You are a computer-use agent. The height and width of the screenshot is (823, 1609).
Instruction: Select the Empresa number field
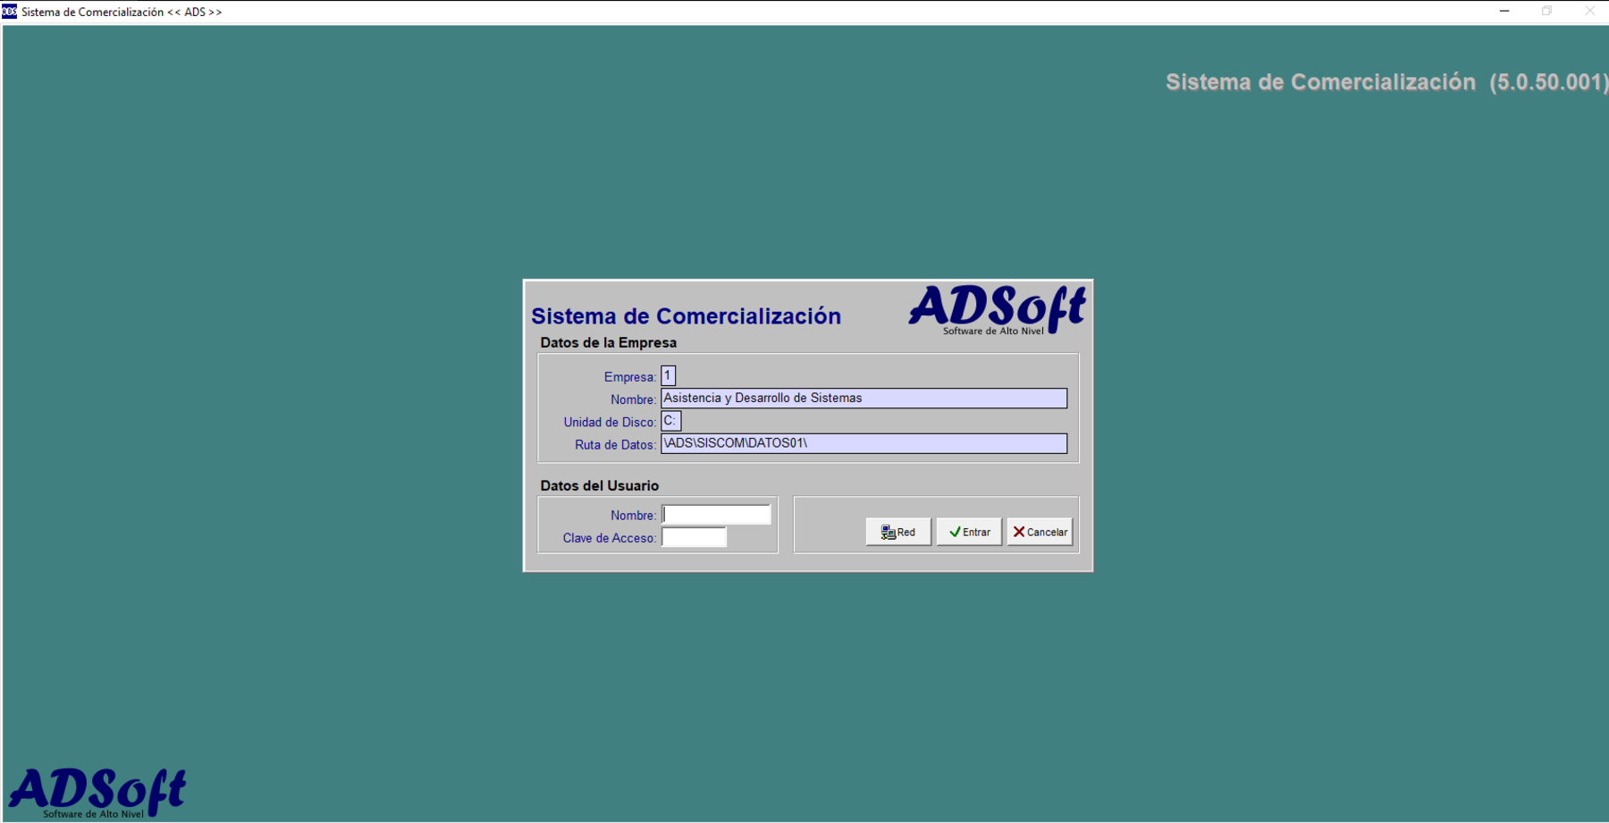tap(668, 376)
